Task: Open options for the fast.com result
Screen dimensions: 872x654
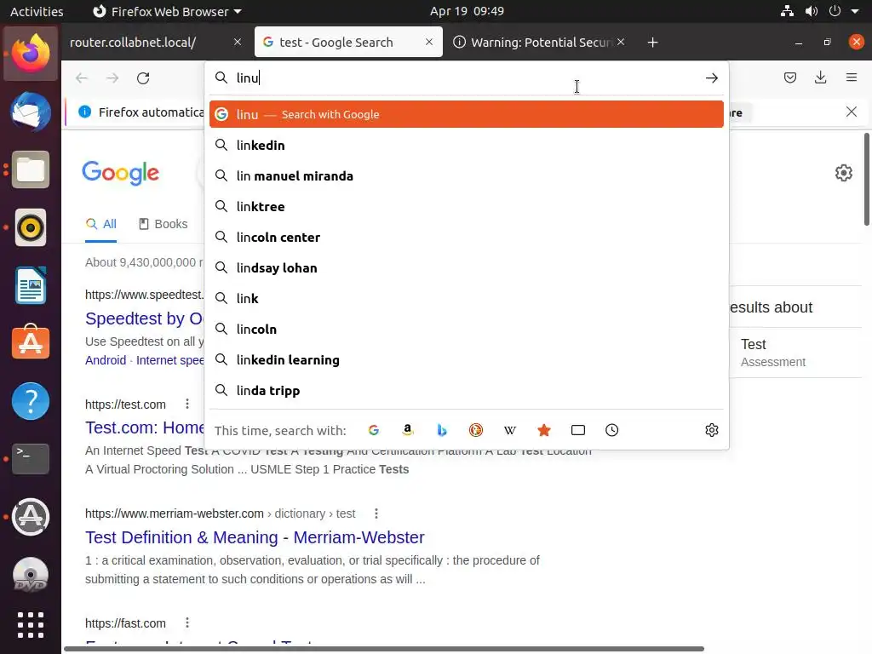Action: click(187, 622)
